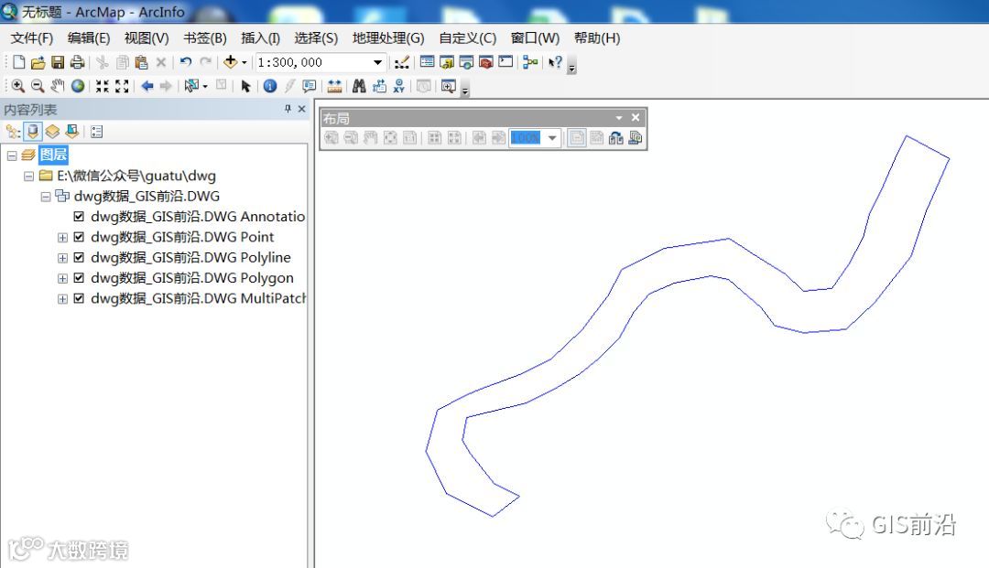Image resolution: width=989 pixels, height=568 pixels.
Task: Click Fixed Zoom Out arrows
Action: (122, 86)
